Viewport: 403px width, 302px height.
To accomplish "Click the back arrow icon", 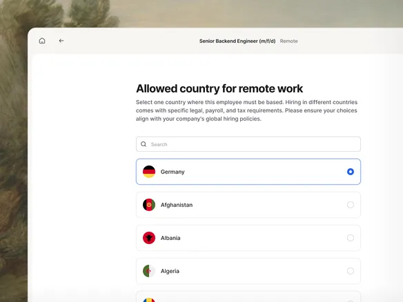I will pyautogui.click(x=61, y=41).
